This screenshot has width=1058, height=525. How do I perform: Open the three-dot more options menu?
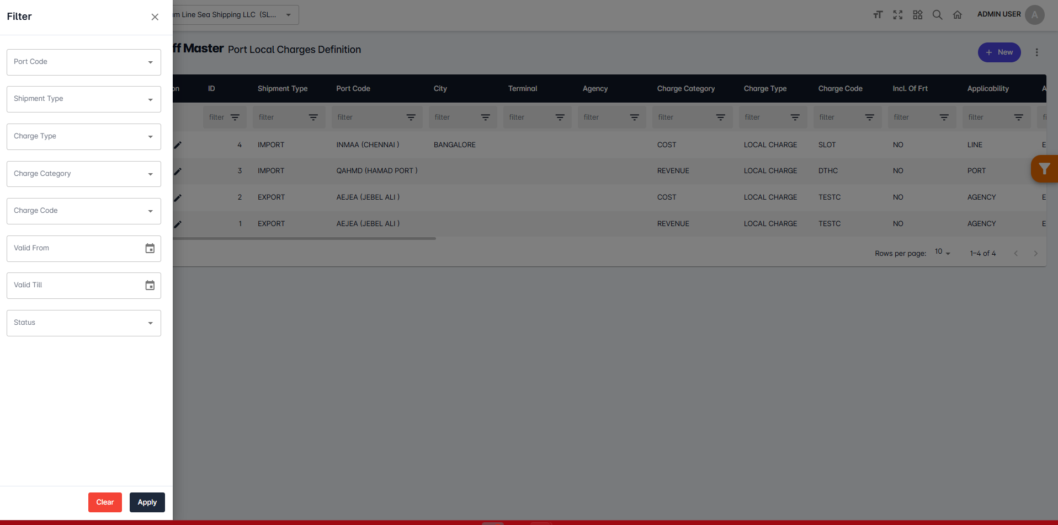(x=1036, y=52)
